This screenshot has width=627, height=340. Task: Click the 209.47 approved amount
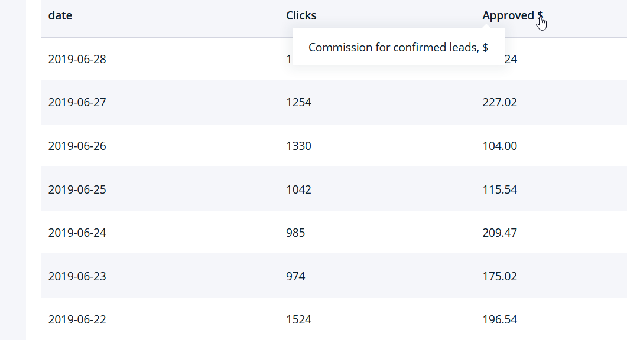499,233
